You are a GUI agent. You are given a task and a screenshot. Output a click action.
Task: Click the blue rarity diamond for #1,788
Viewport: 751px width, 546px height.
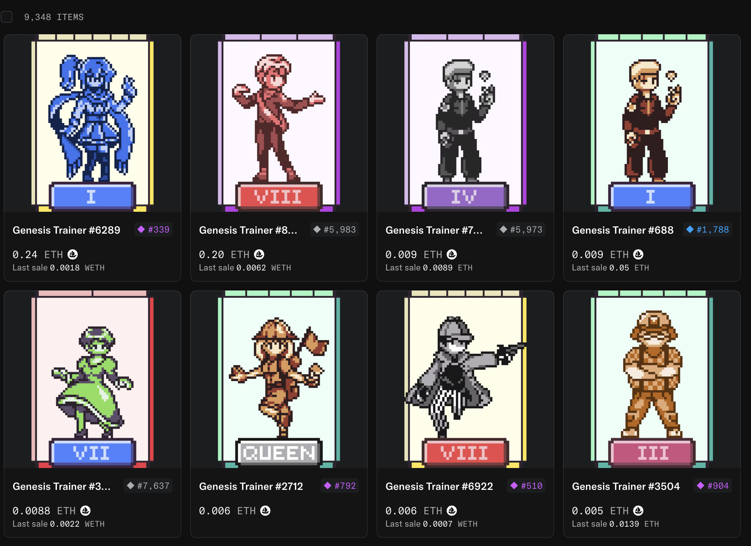coord(690,229)
